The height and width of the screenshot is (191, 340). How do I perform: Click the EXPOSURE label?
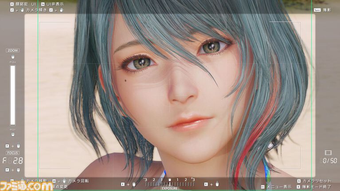(x=170, y=189)
